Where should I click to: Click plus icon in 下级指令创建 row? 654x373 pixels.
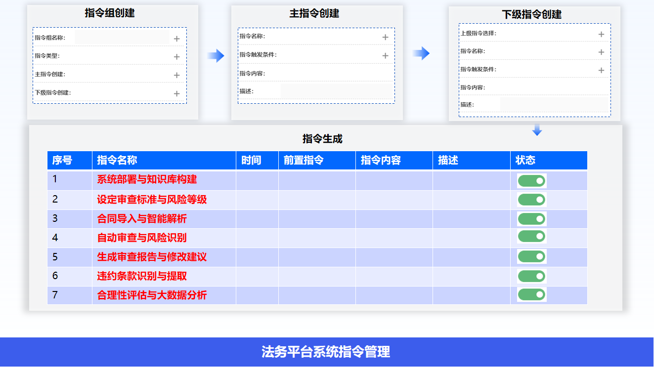point(176,93)
